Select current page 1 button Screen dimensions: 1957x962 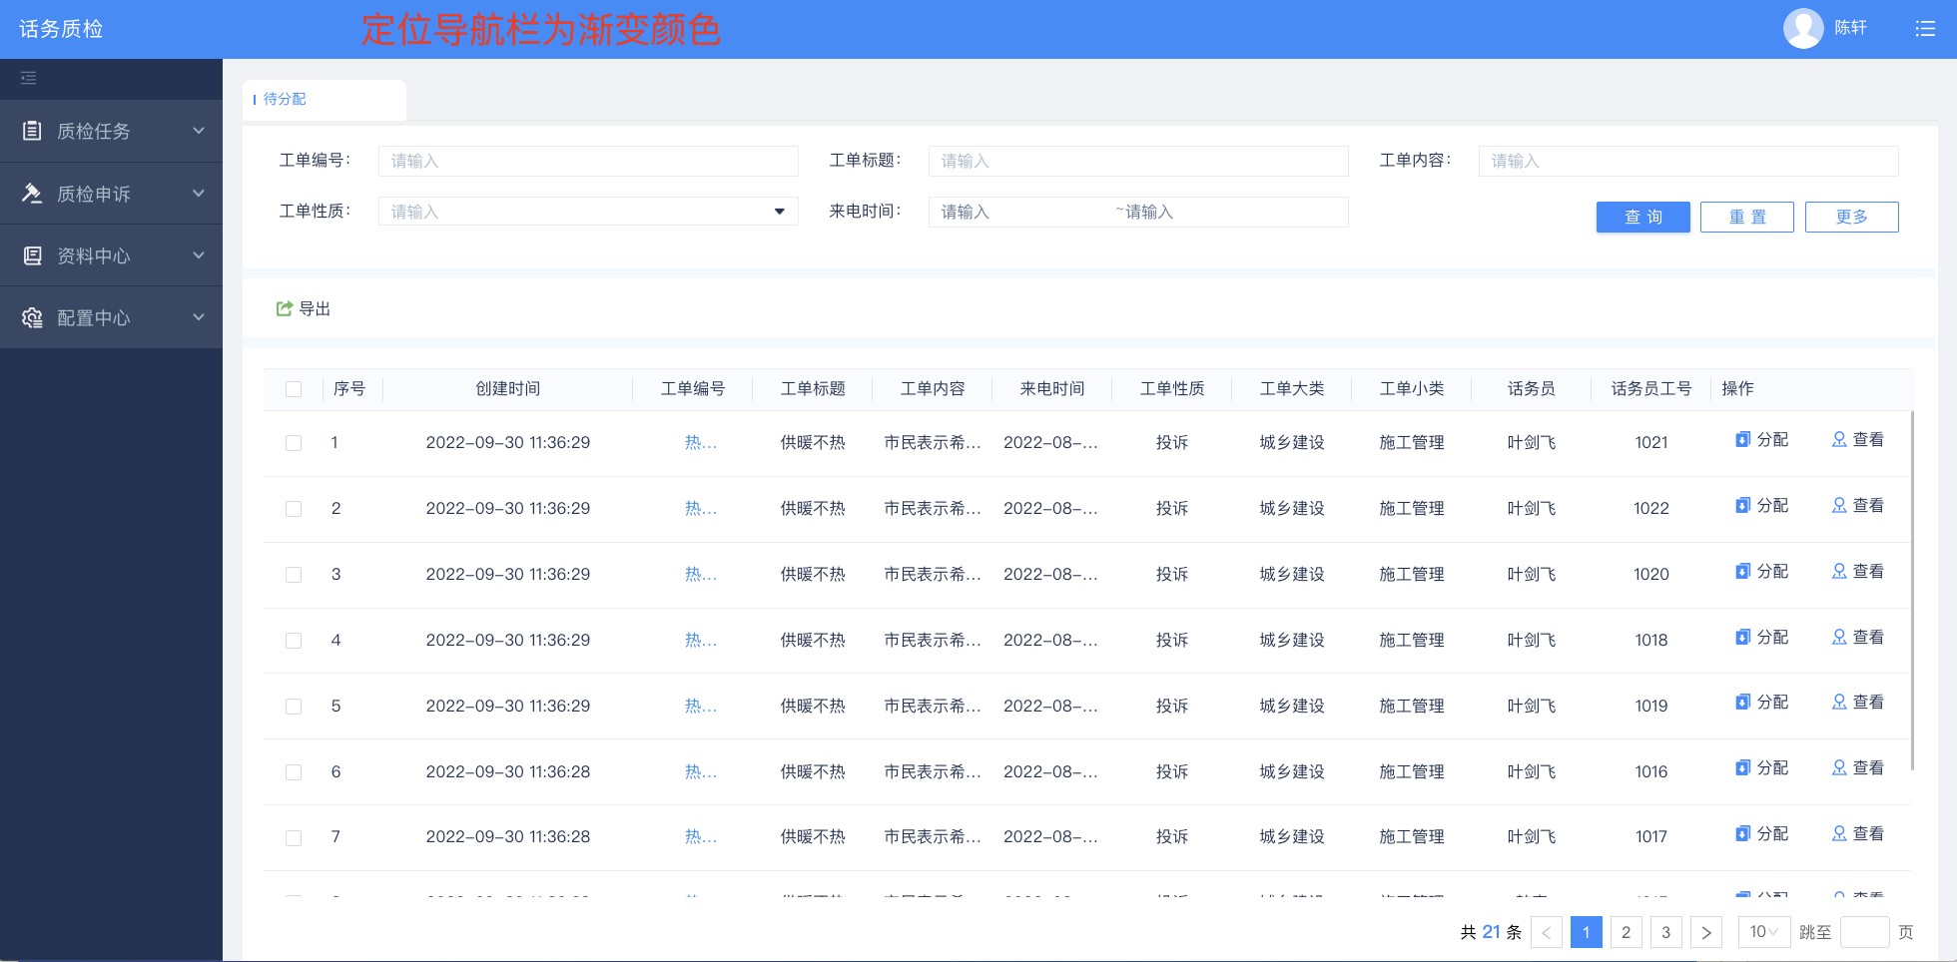tap(1587, 932)
